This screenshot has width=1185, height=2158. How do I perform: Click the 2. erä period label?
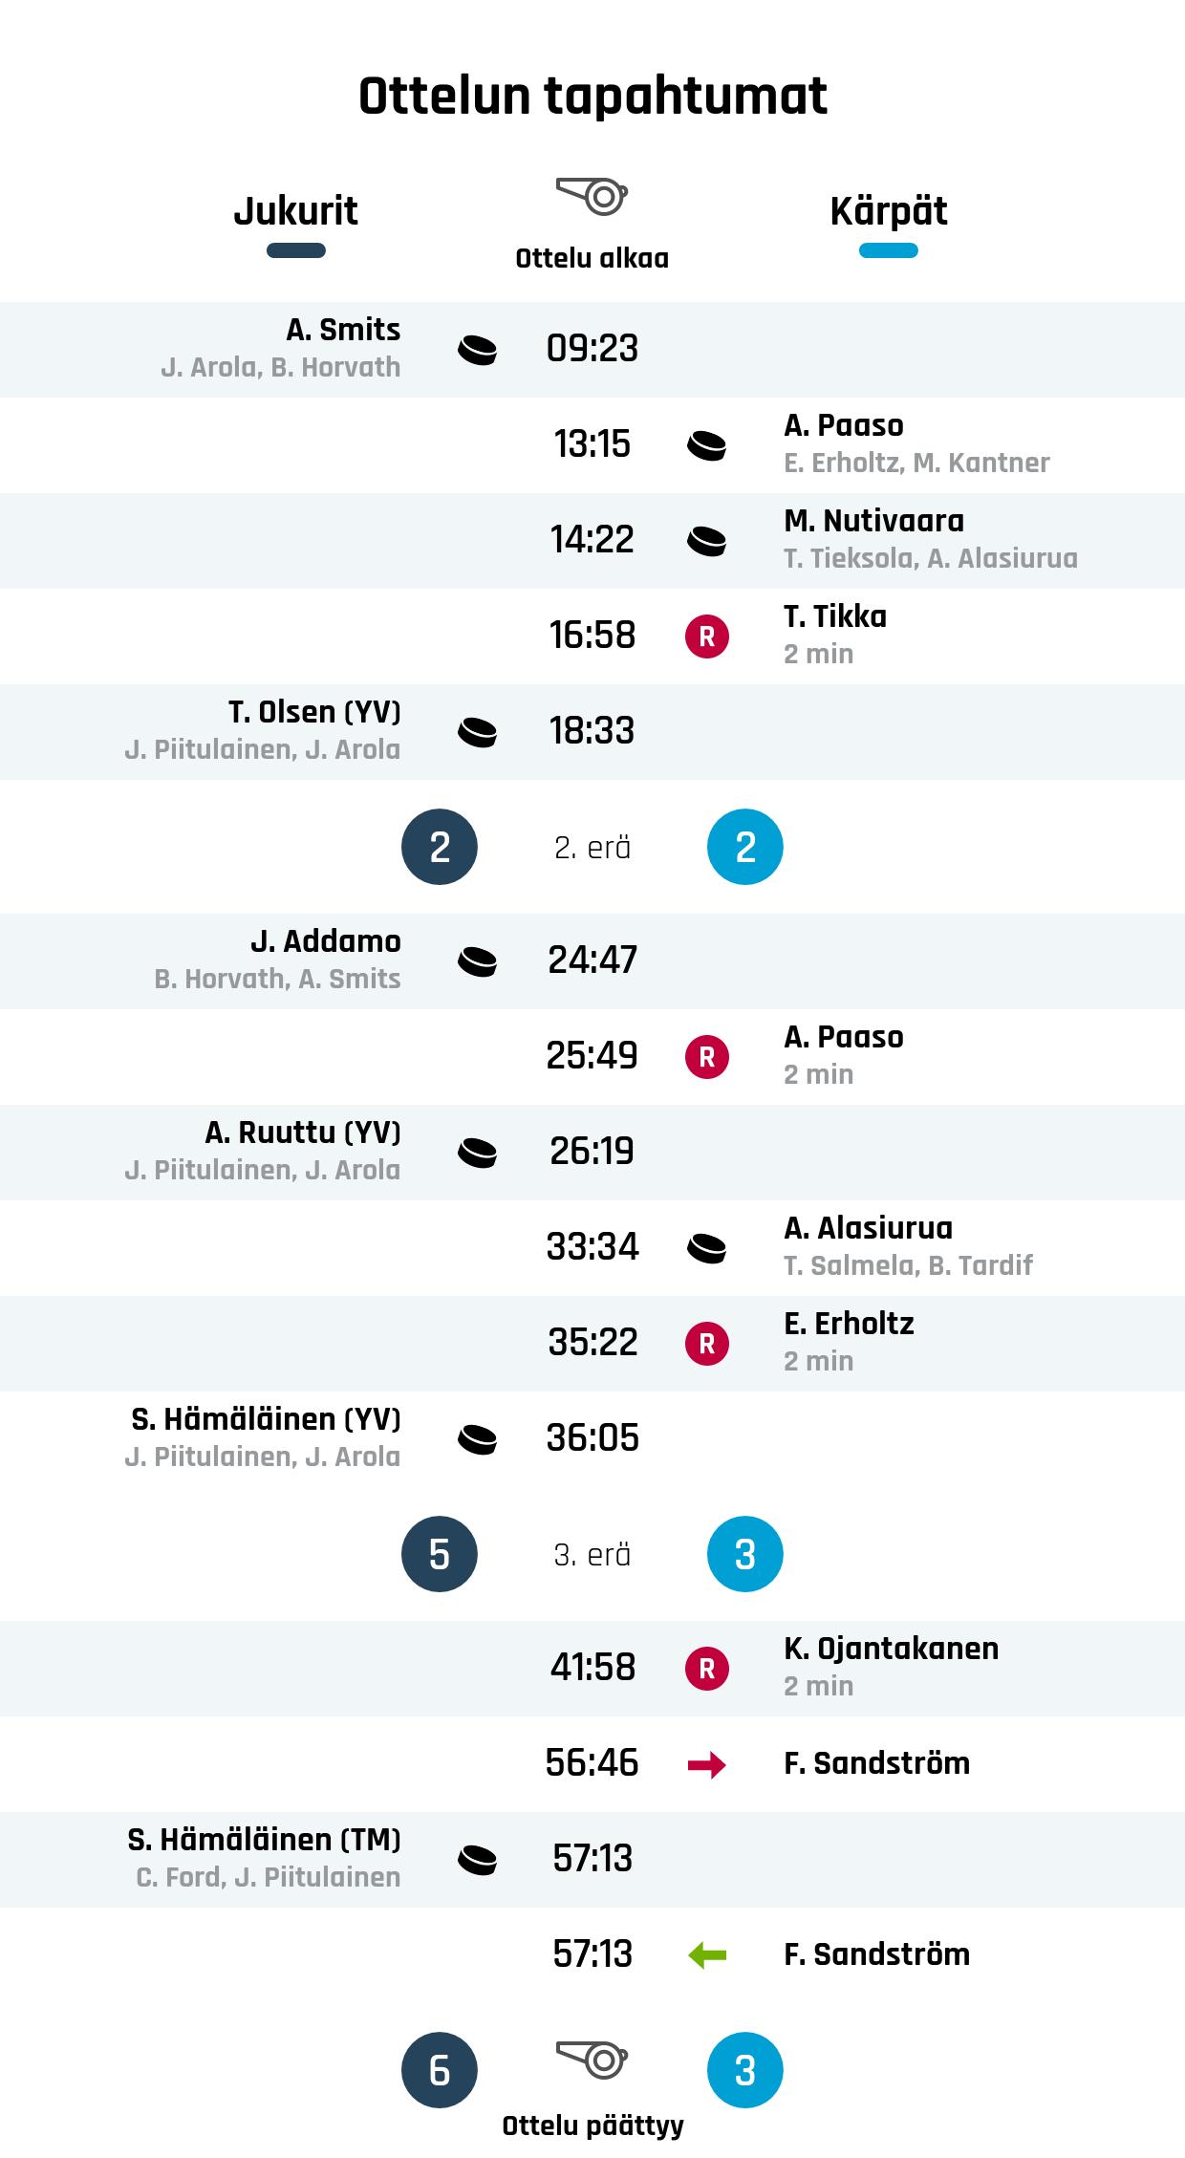pyautogui.click(x=592, y=848)
